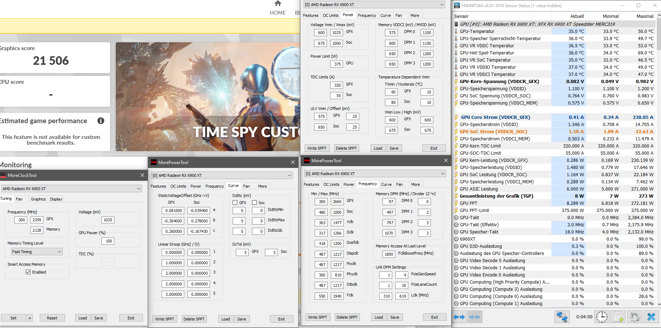The image size is (661, 328).
Task: Click the circle icon beside GPU-Takt row
Action: tap(456, 217)
